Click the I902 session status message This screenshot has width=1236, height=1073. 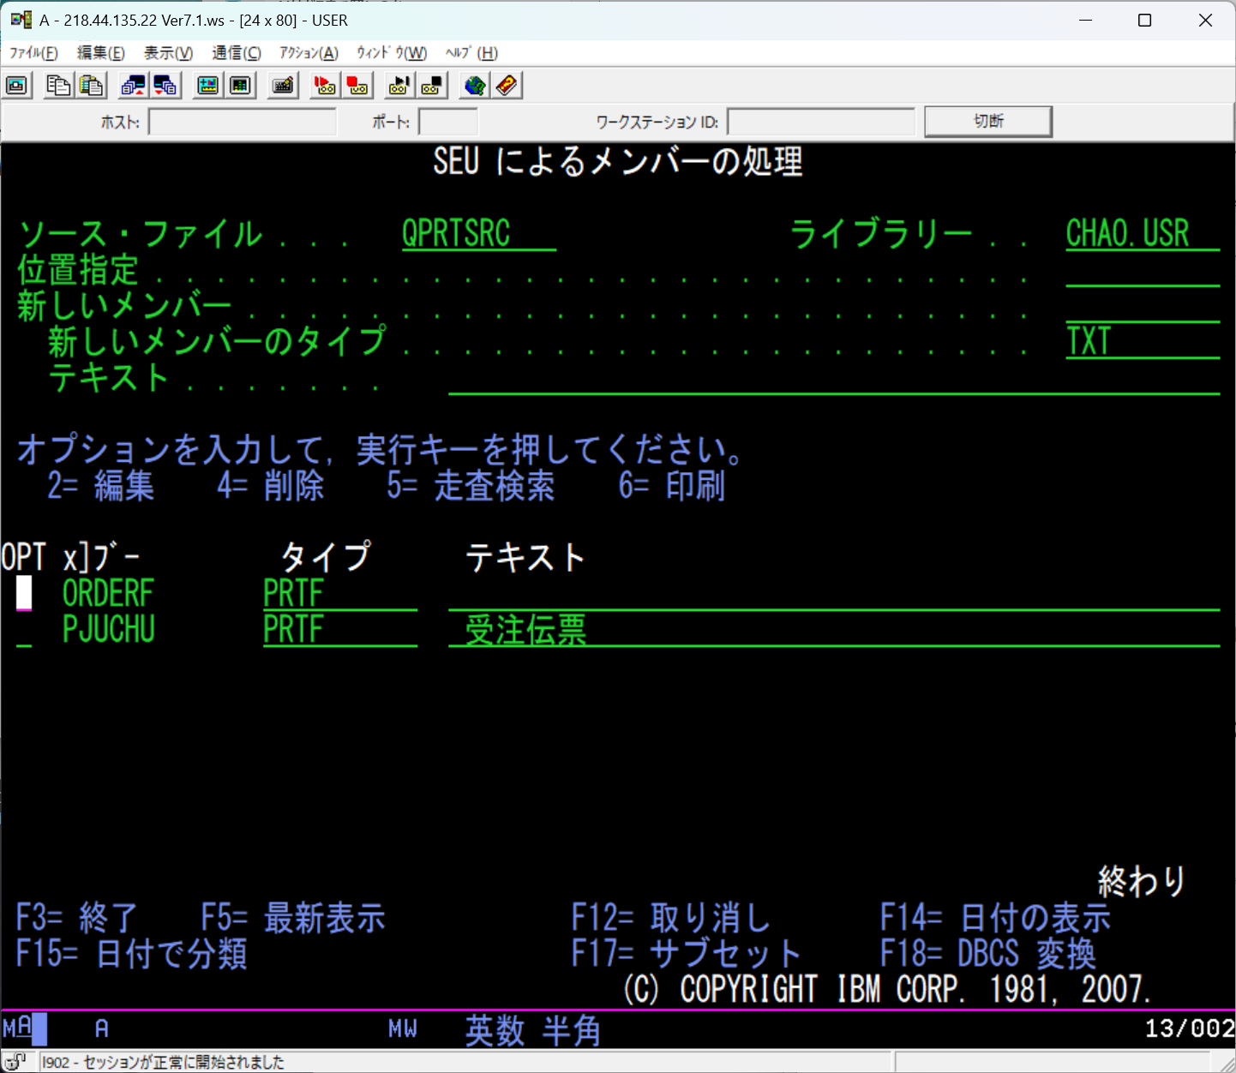coord(163,1062)
